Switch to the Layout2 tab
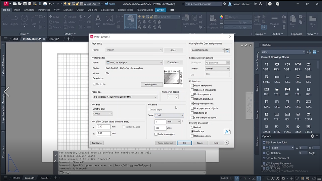The width and height of the screenshot is (322, 181). [44, 178]
